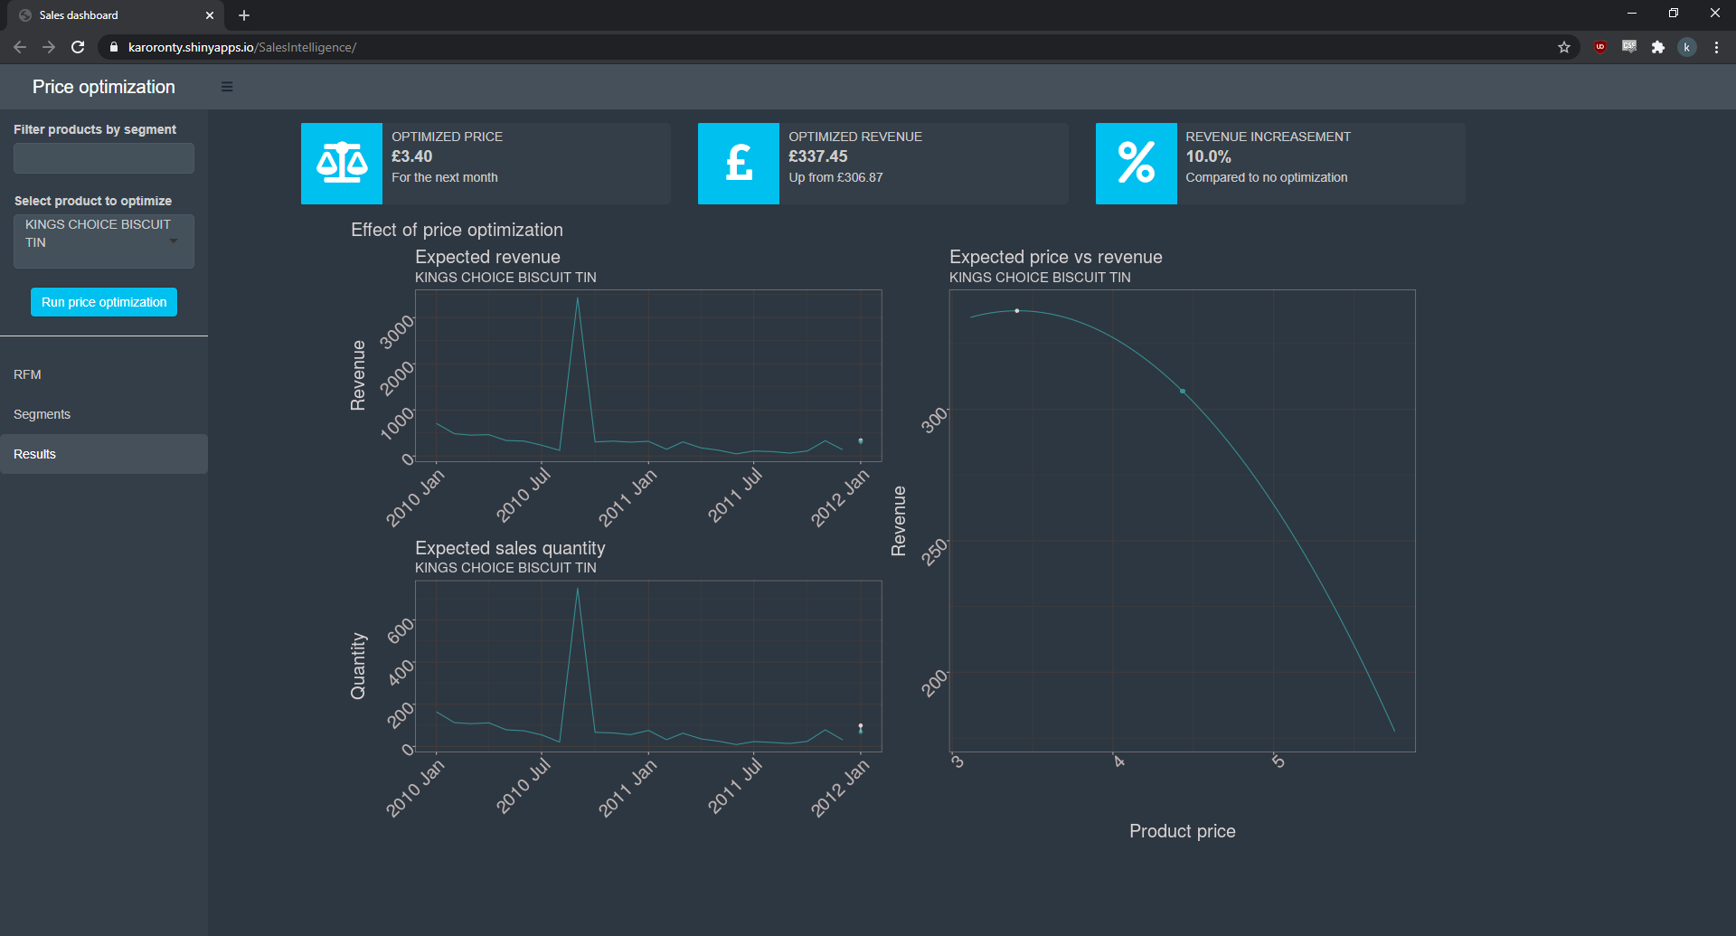Click the optimized price value £3.40
The image size is (1736, 936).
(x=412, y=156)
